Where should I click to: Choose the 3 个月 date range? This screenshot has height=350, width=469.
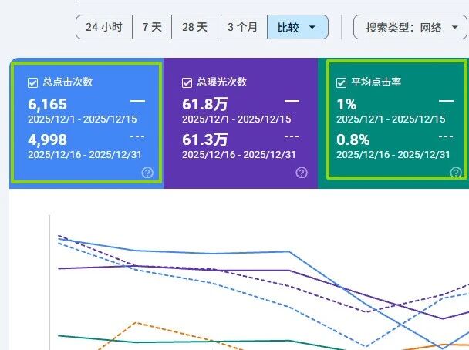[x=242, y=27]
